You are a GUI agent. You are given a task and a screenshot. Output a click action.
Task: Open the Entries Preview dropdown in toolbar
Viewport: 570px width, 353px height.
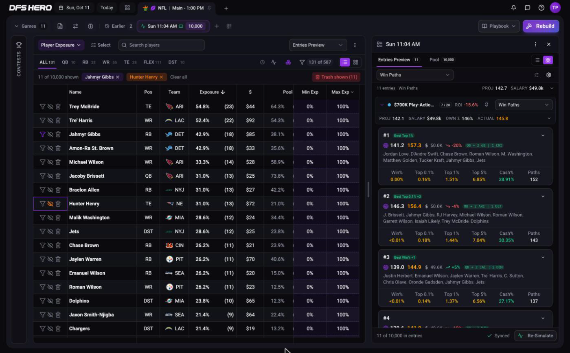click(x=318, y=45)
